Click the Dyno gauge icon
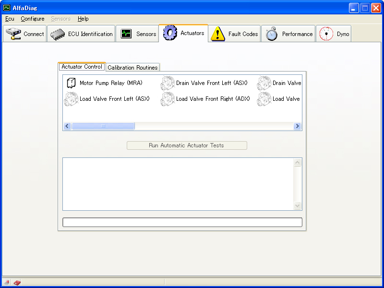Image resolution: width=384 pixels, height=288 pixels. click(x=326, y=34)
